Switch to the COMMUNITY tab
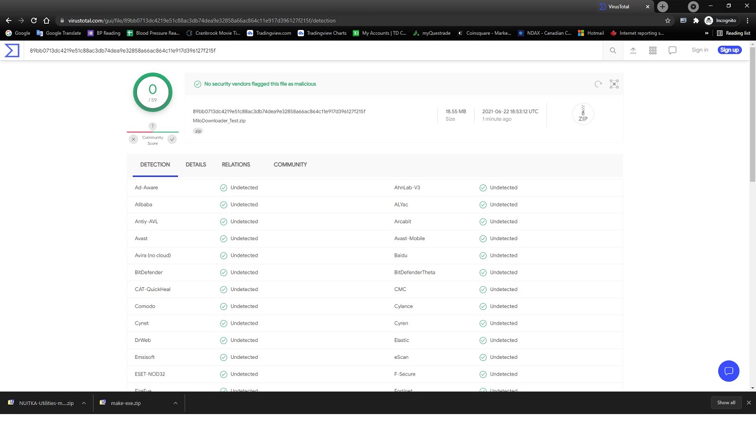Viewport: 756px width, 446px height. point(290,165)
